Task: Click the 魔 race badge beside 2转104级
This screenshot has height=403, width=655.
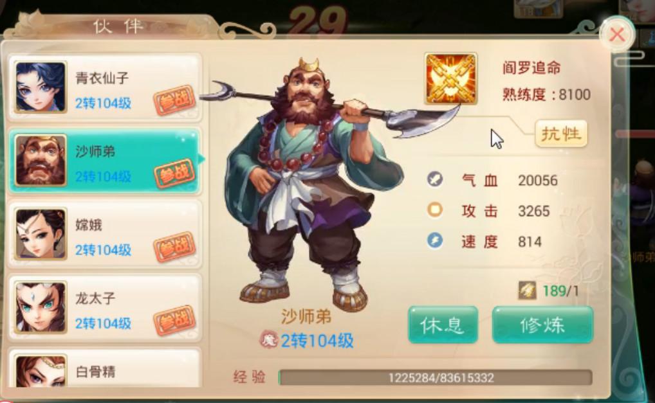Action: tap(268, 340)
